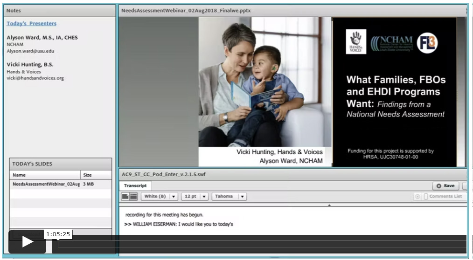This screenshot has width=473, height=260.
Task: Sort slides by Name column header
Action: [x=45, y=175]
